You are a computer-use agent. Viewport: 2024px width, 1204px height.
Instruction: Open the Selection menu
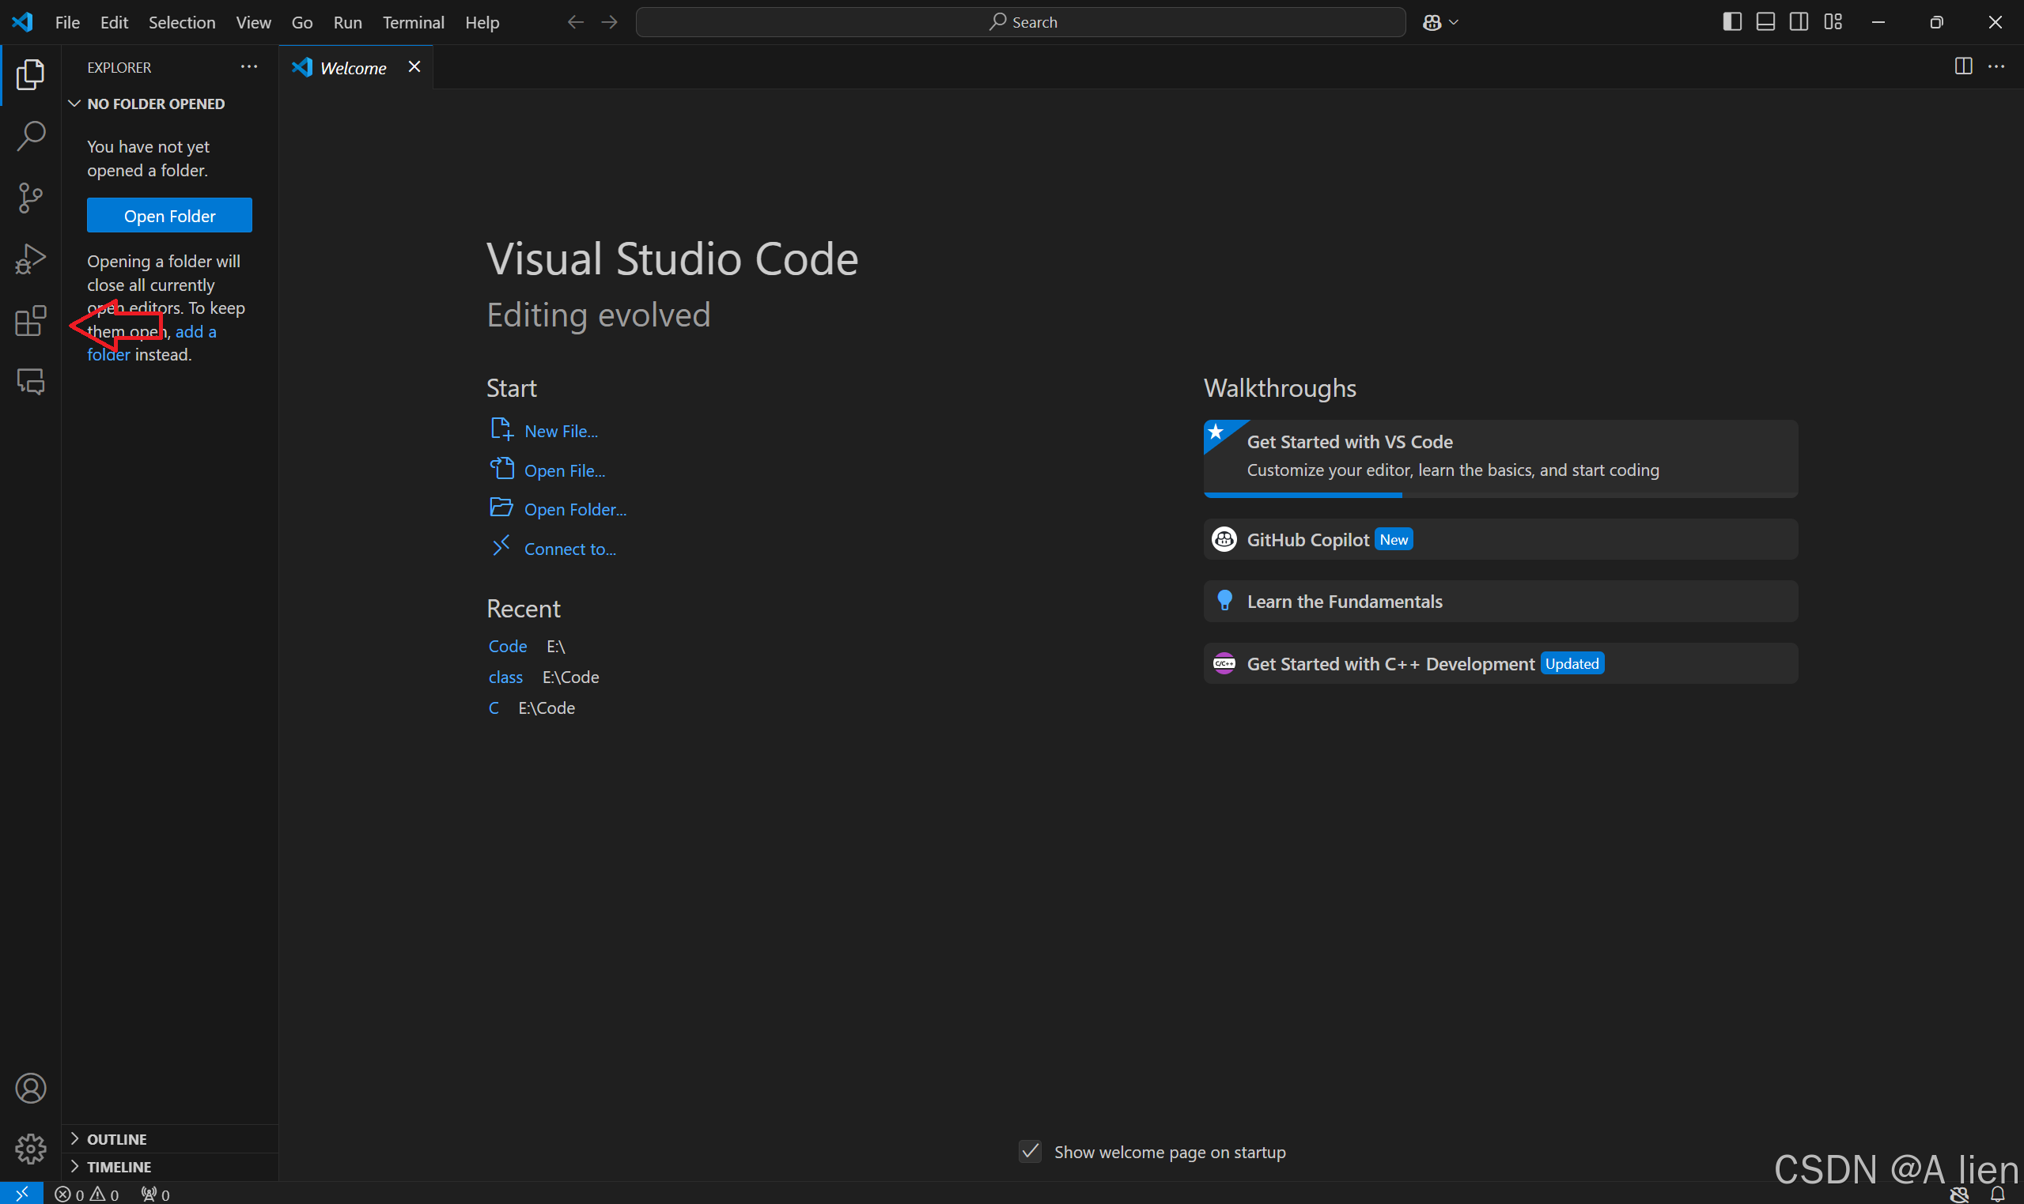[182, 23]
